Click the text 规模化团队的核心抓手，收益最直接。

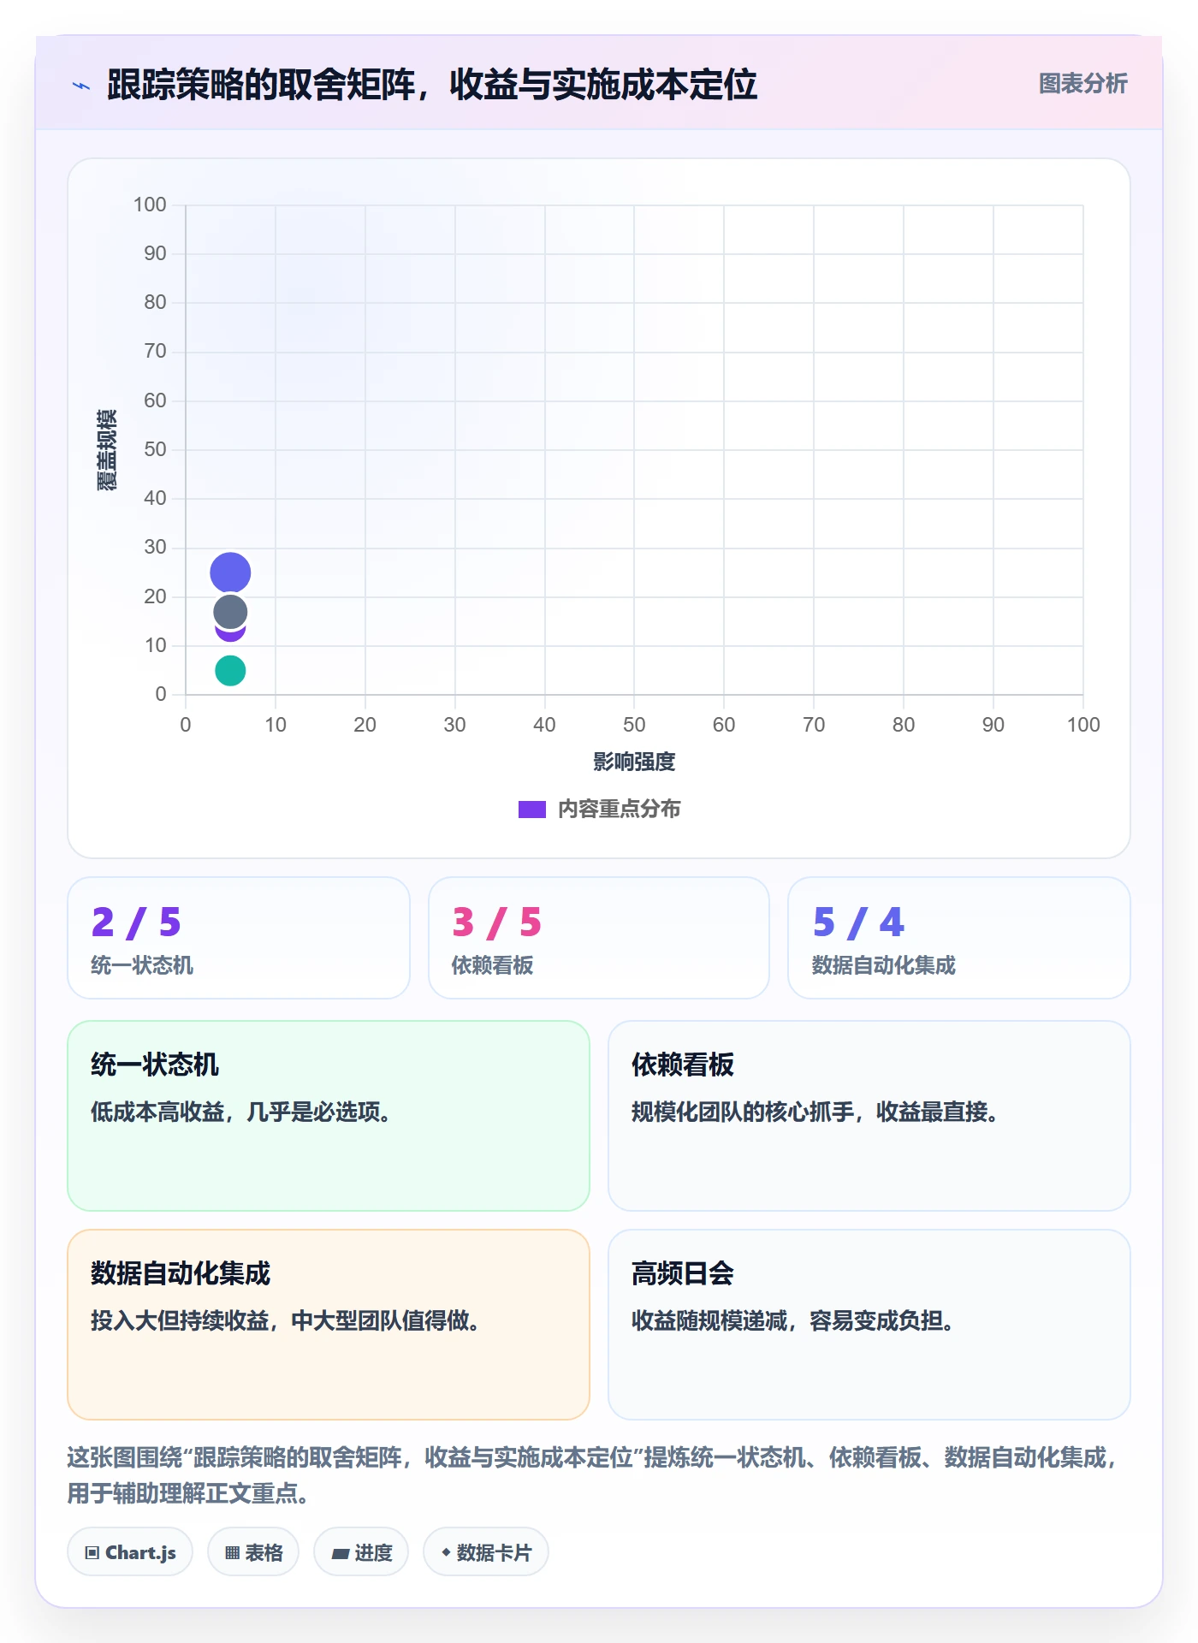click(x=815, y=1112)
